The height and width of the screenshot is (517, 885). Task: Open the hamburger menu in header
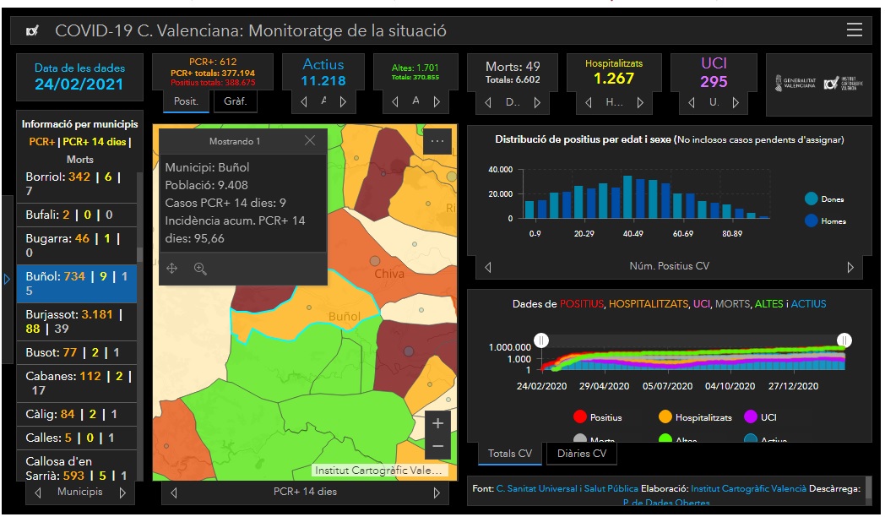pos(854,30)
